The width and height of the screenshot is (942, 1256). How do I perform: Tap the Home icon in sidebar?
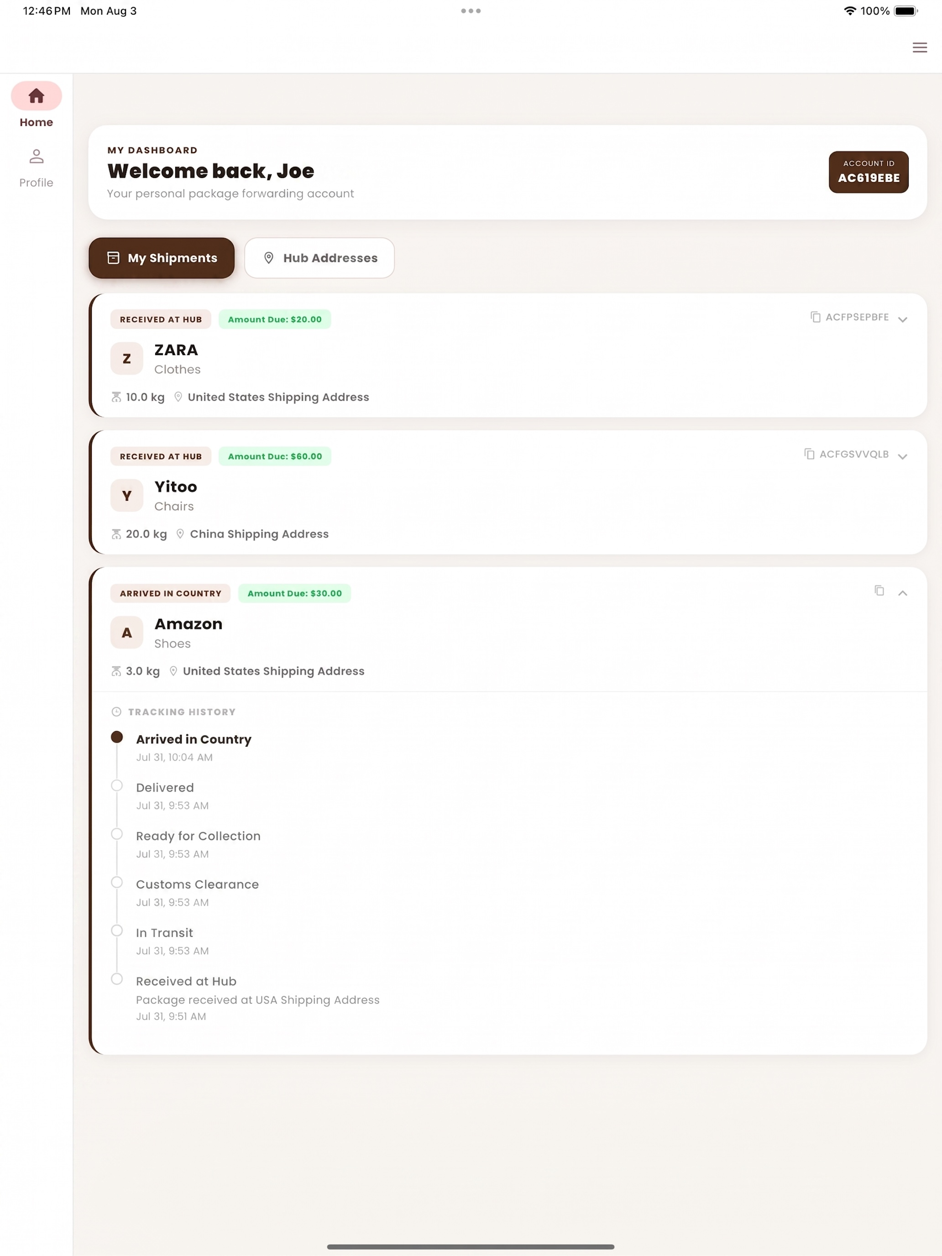(x=37, y=95)
